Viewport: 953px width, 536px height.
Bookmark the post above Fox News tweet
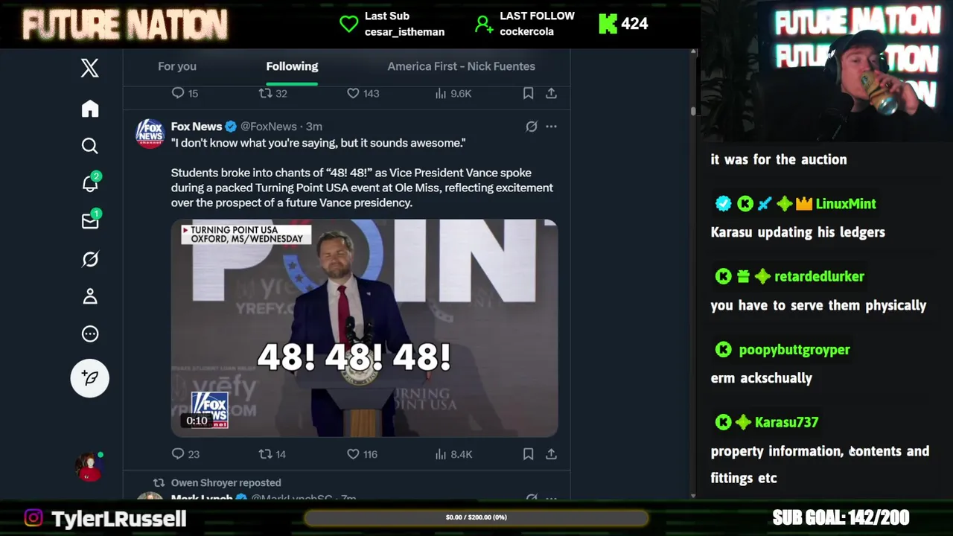528,93
